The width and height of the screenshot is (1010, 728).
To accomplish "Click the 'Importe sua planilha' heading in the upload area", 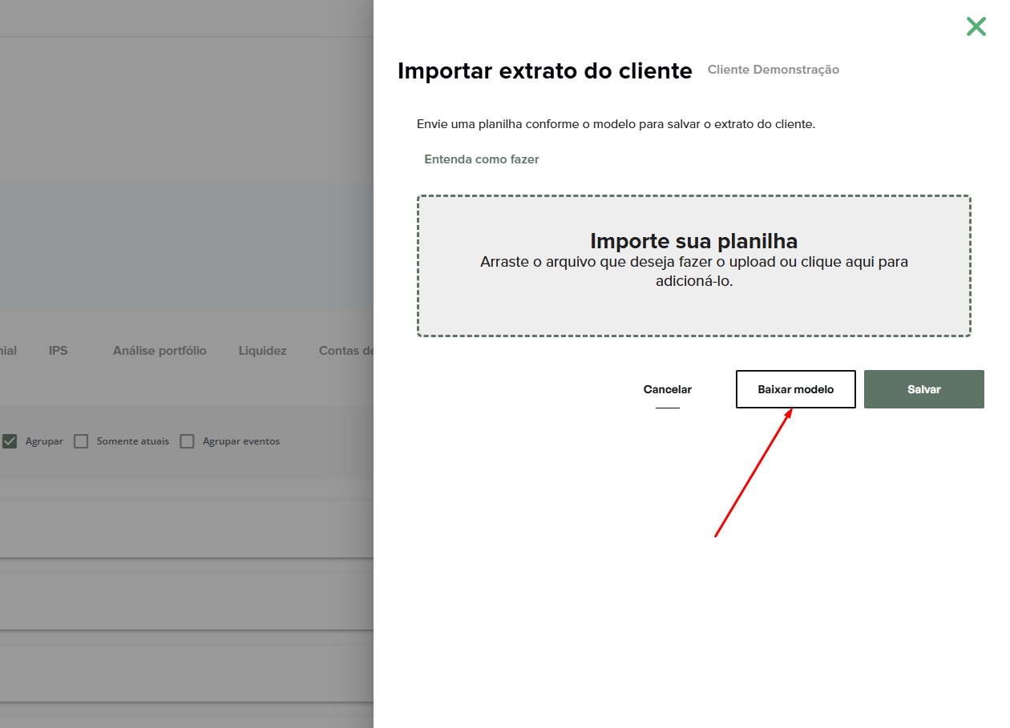I will (693, 241).
